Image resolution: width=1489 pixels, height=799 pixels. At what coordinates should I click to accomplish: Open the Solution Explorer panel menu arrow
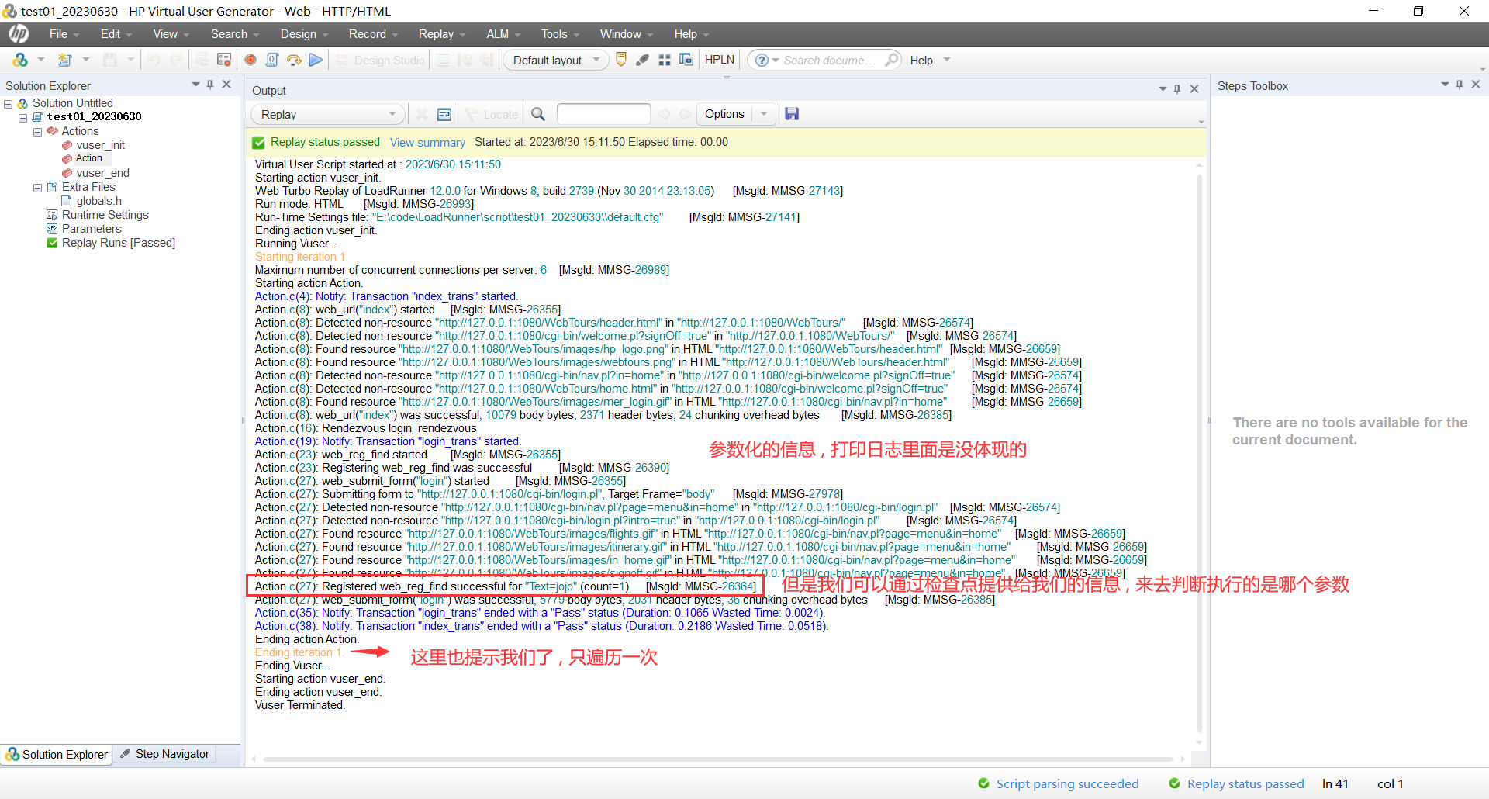[x=195, y=85]
